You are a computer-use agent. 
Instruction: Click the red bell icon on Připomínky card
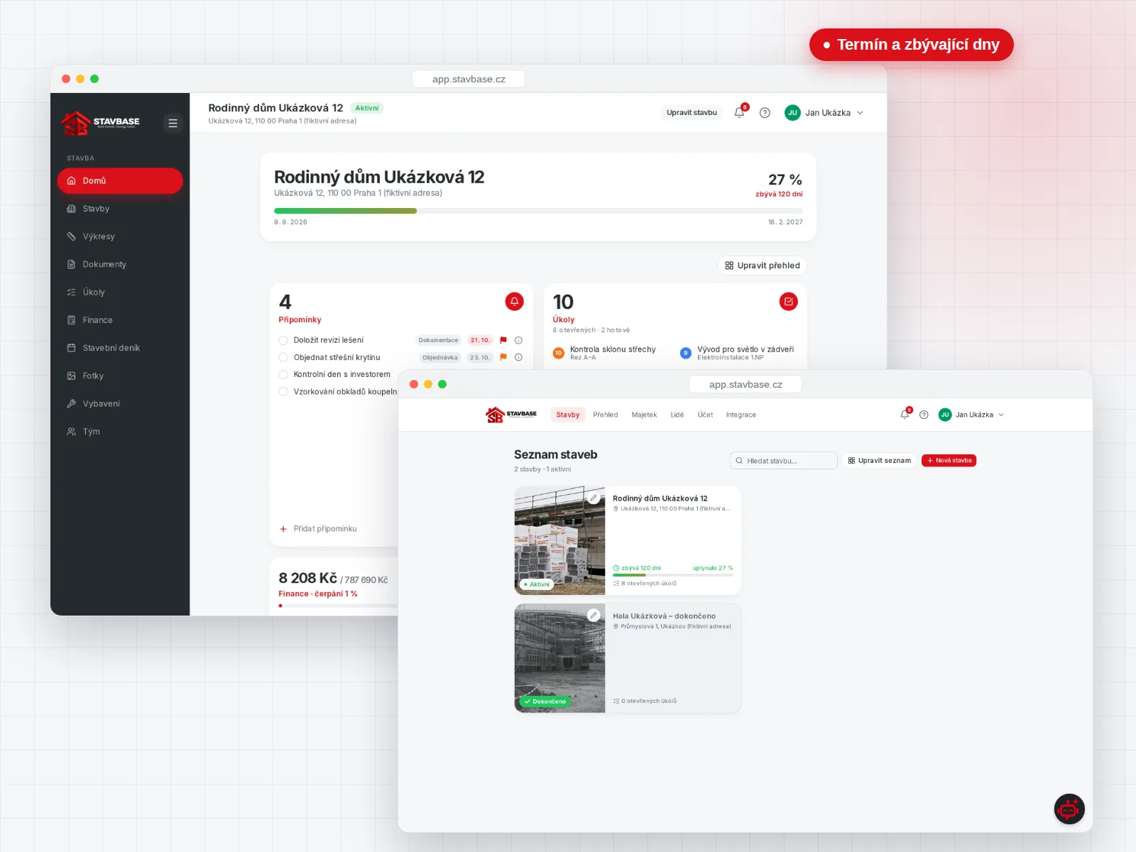tap(514, 302)
